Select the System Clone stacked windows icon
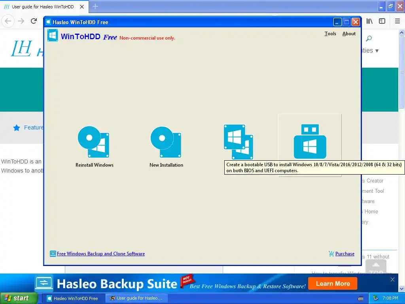The height and width of the screenshot is (304, 405). click(x=238, y=142)
